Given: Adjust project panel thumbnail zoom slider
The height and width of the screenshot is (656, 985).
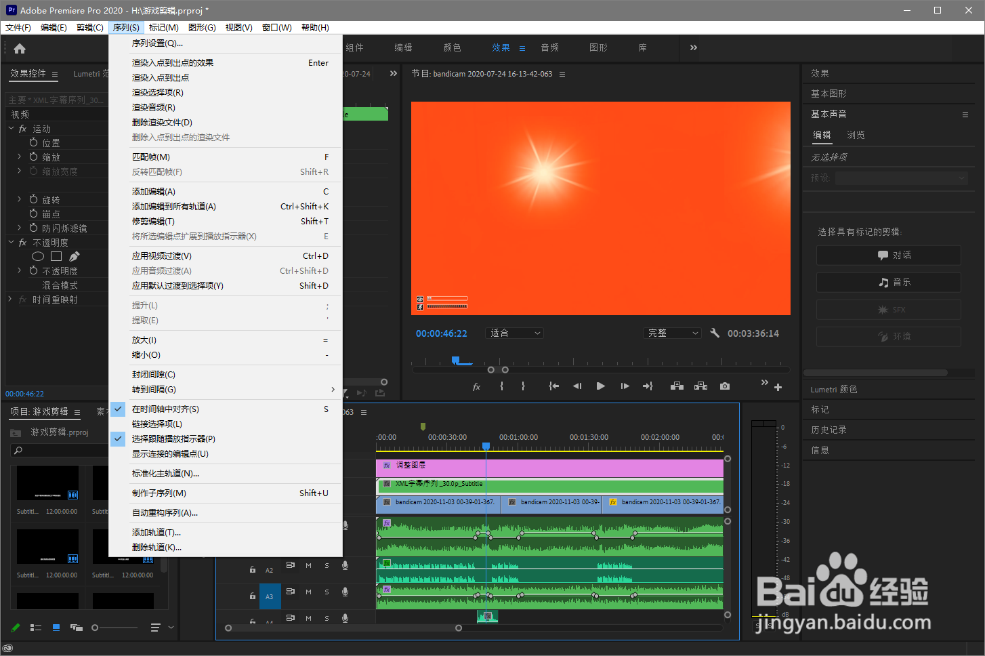Looking at the screenshot, I should coord(96,628).
